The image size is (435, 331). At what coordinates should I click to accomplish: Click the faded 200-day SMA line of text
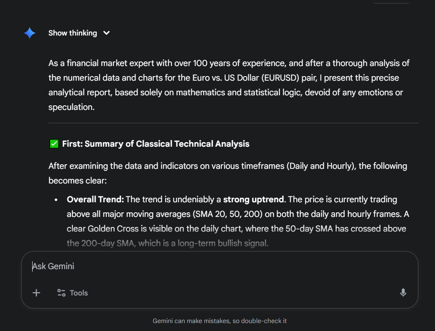click(x=167, y=243)
